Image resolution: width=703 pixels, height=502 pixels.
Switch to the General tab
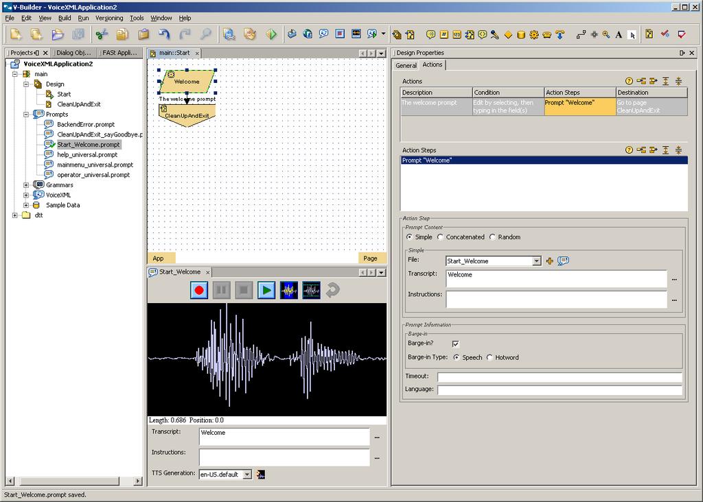tap(406, 65)
